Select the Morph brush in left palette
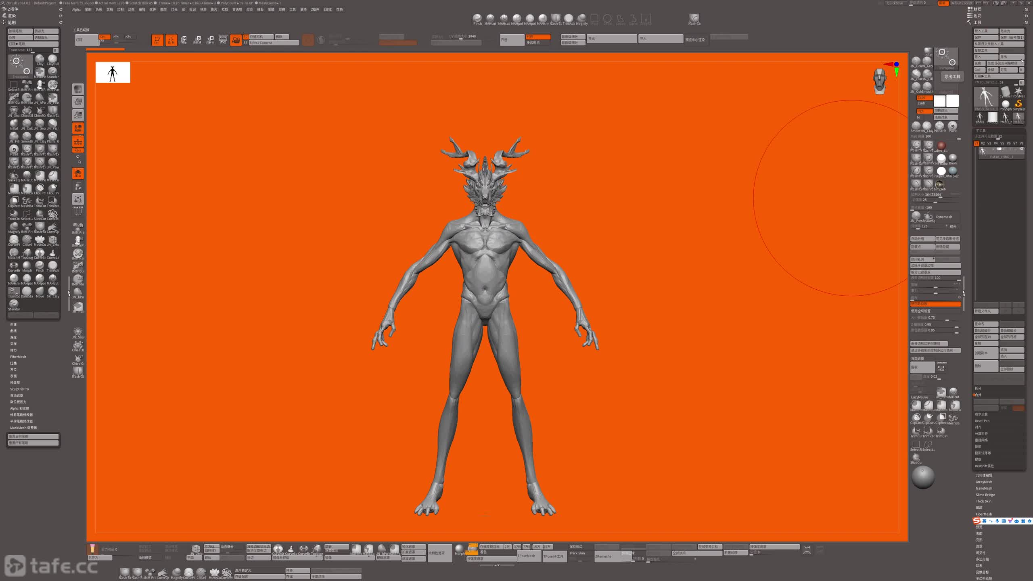1033x581 pixels. pyautogui.click(x=27, y=266)
